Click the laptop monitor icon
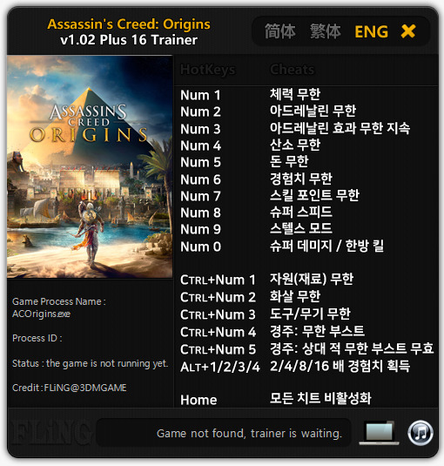 (380, 433)
